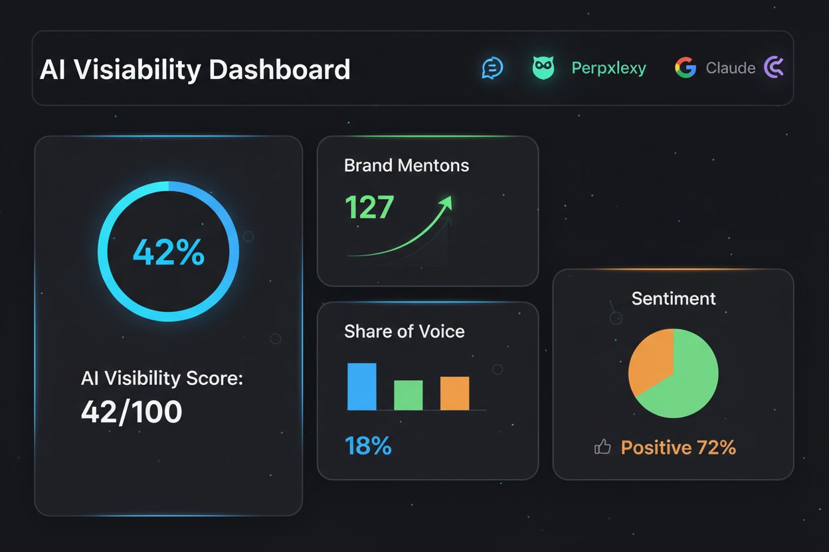
Task: Click the thumbs-up sentiment icon
Action: (x=602, y=447)
